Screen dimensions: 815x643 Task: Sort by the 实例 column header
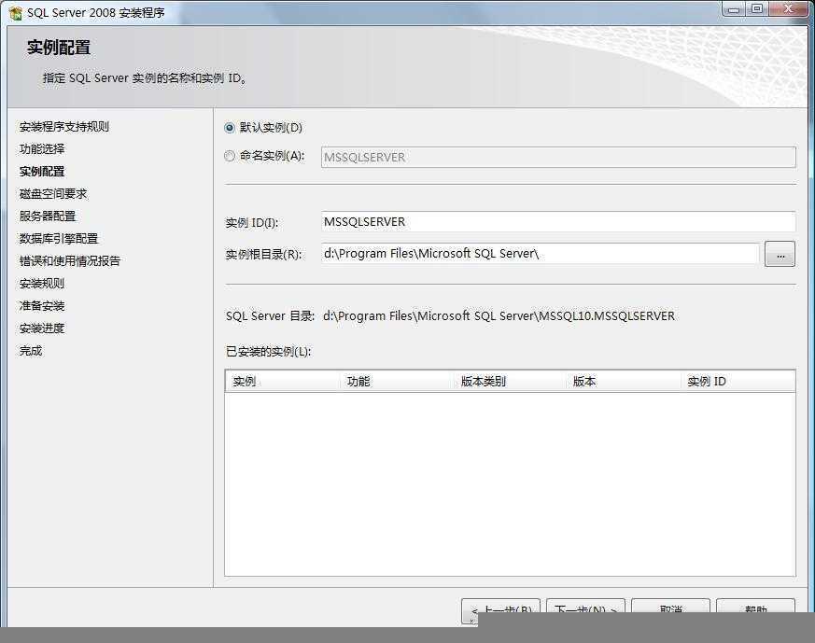pyautogui.click(x=283, y=382)
